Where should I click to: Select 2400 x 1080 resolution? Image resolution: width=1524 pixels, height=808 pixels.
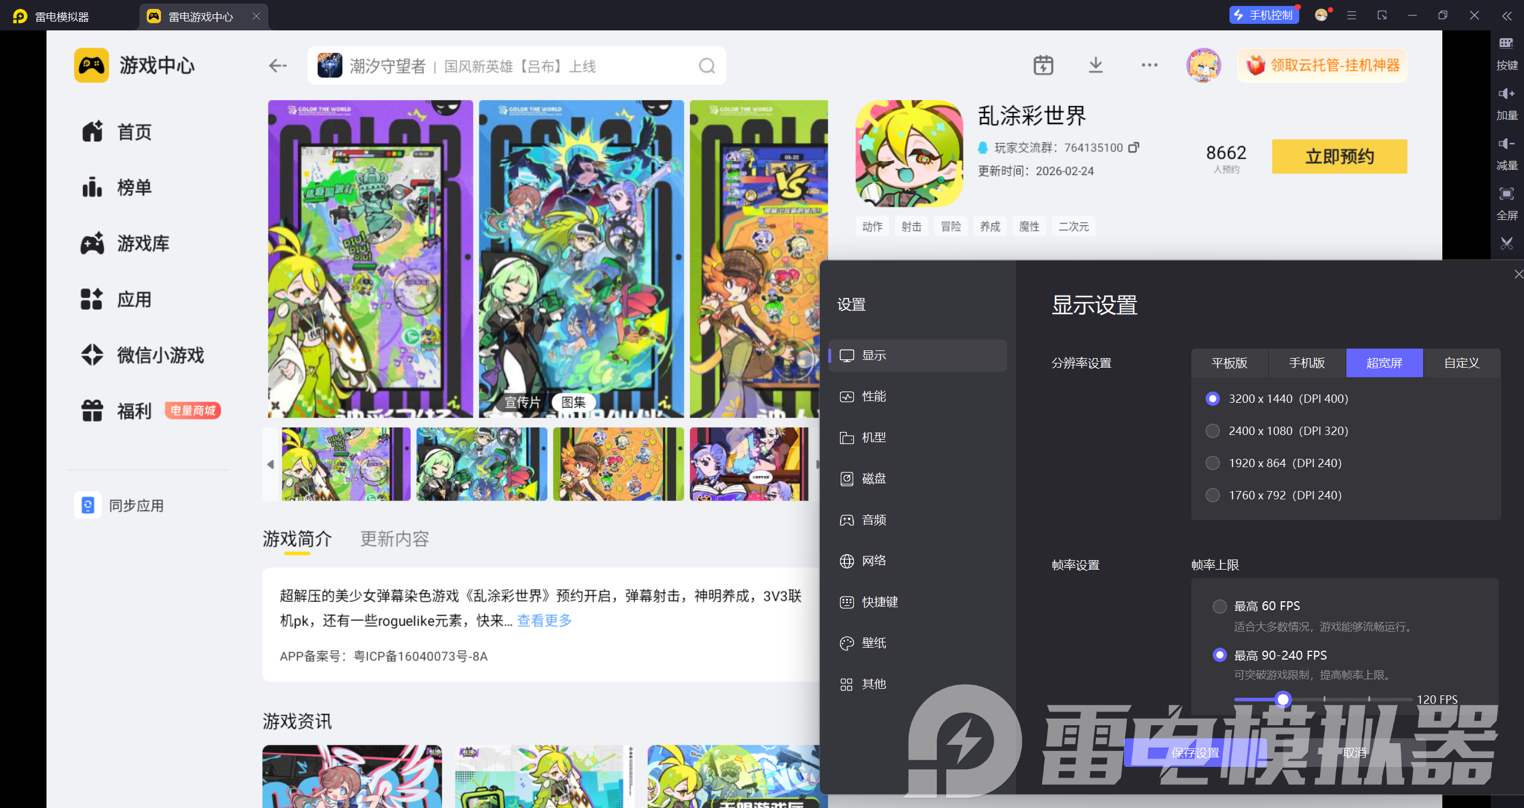1213,431
